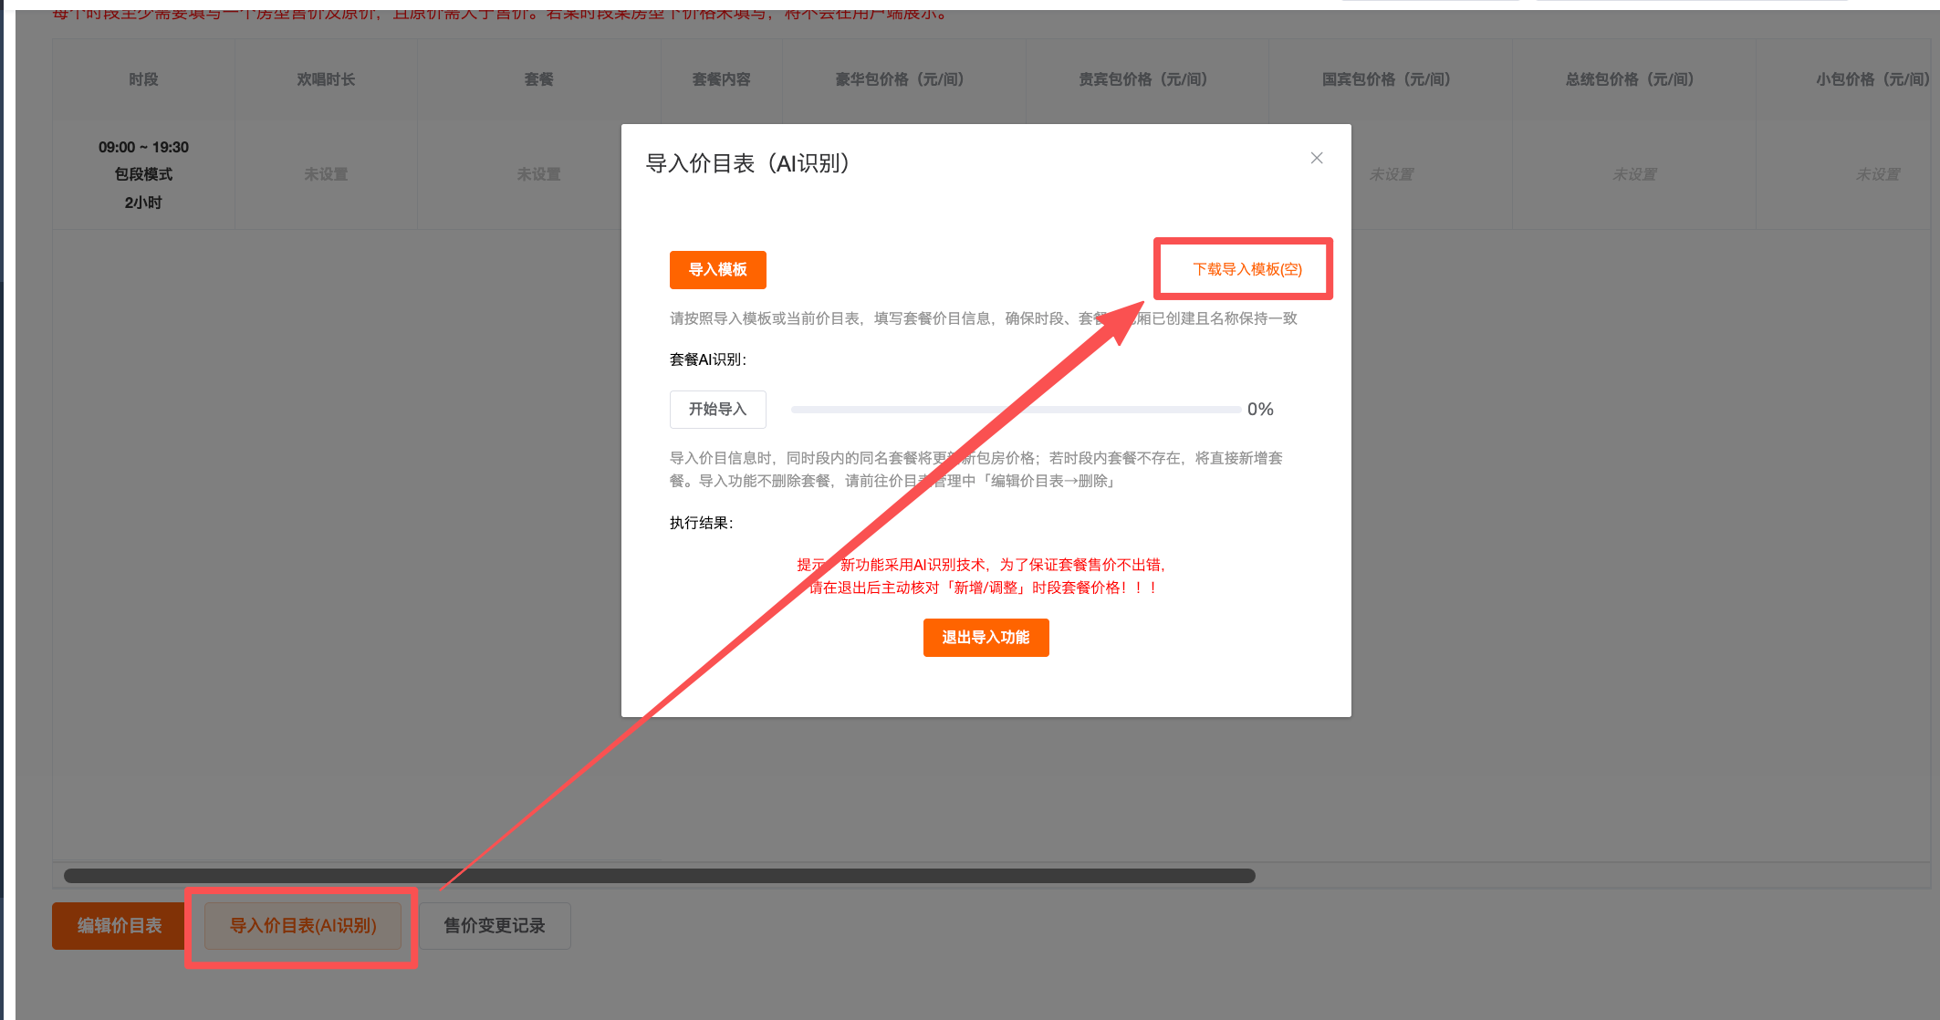Image resolution: width=1940 pixels, height=1020 pixels.
Task: Start the import with 开始导入
Action: pos(717,410)
